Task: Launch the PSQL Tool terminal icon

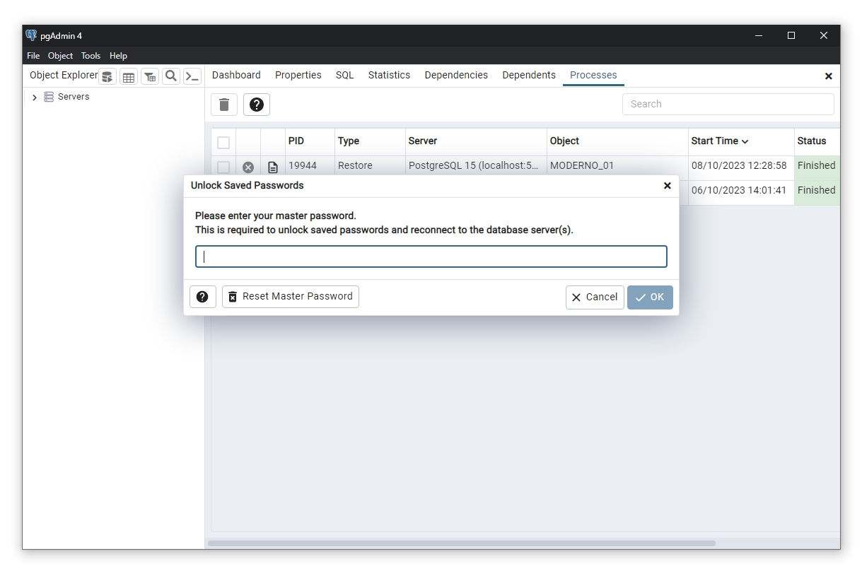Action: [192, 76]
